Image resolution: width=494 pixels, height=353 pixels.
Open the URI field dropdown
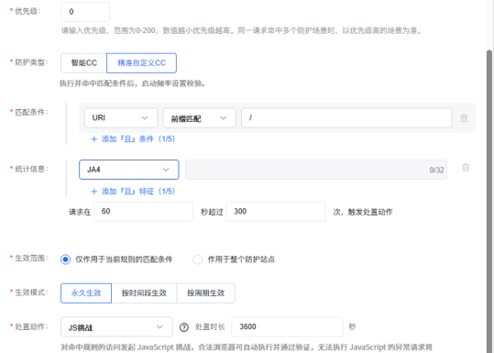point(121,118)
